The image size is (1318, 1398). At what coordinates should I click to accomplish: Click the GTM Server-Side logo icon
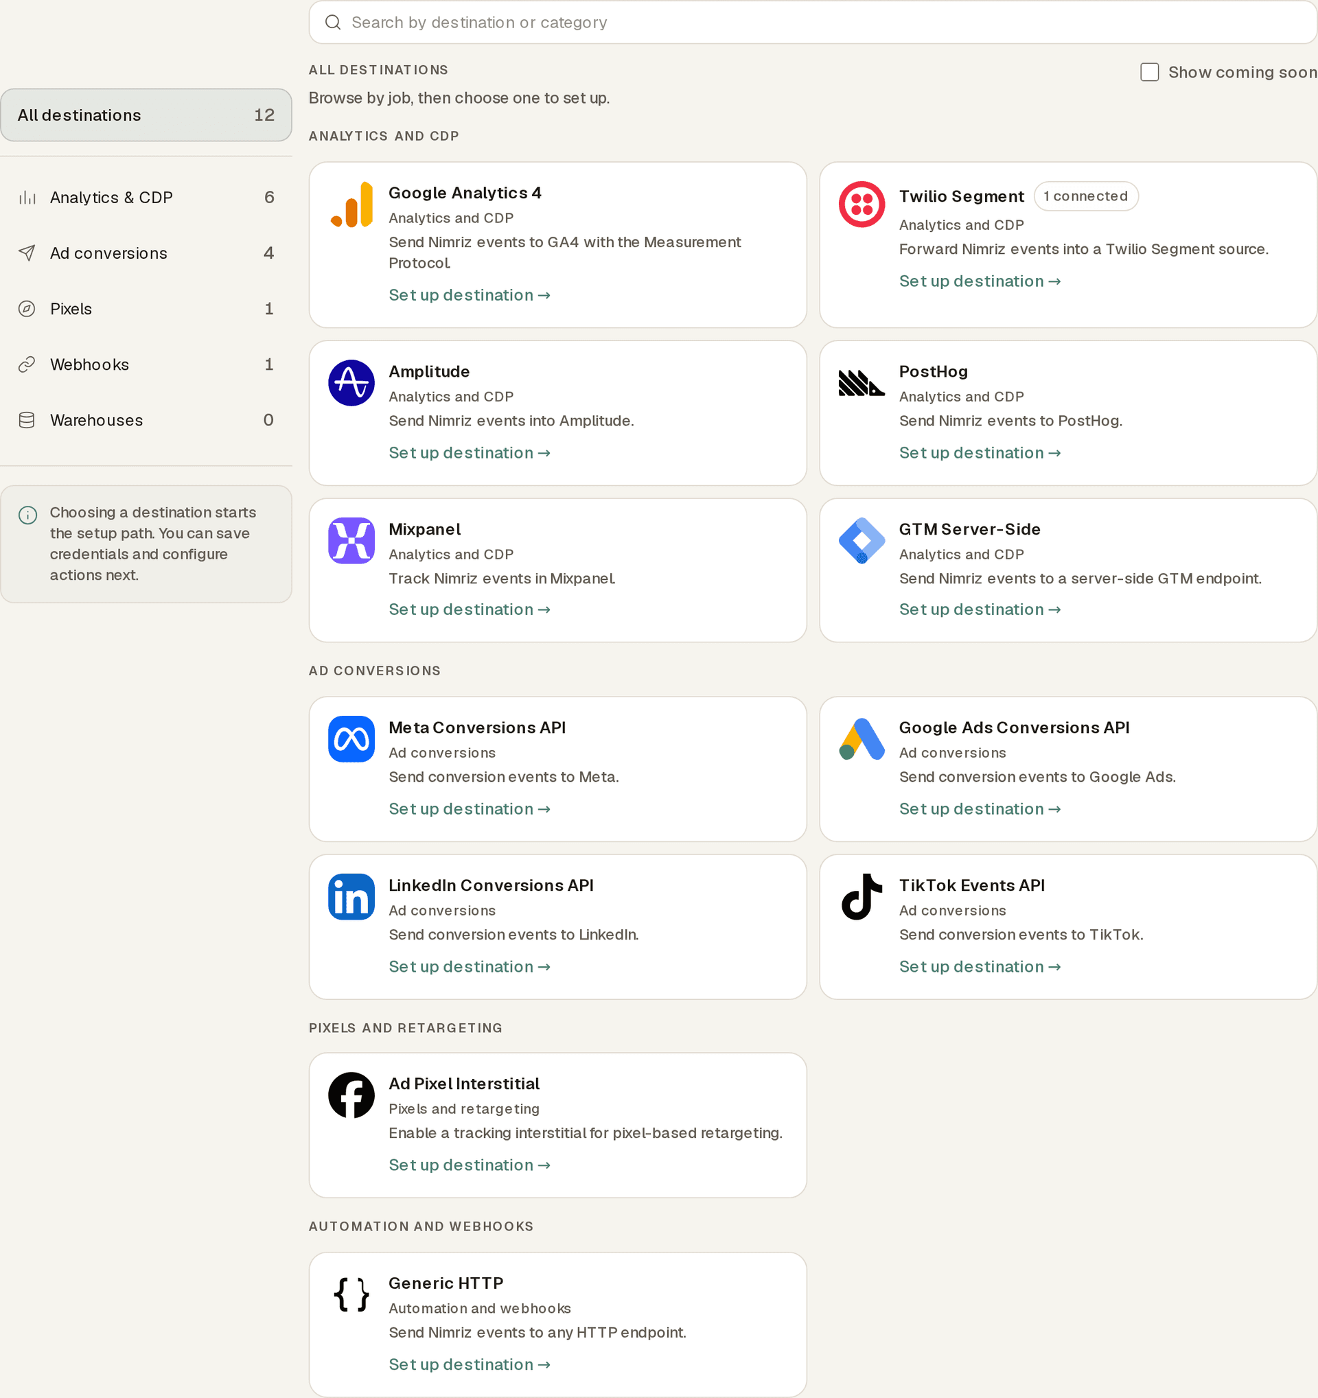[862, 540]
